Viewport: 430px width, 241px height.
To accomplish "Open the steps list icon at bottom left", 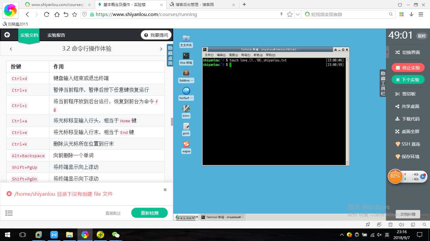I will (9, 213).
